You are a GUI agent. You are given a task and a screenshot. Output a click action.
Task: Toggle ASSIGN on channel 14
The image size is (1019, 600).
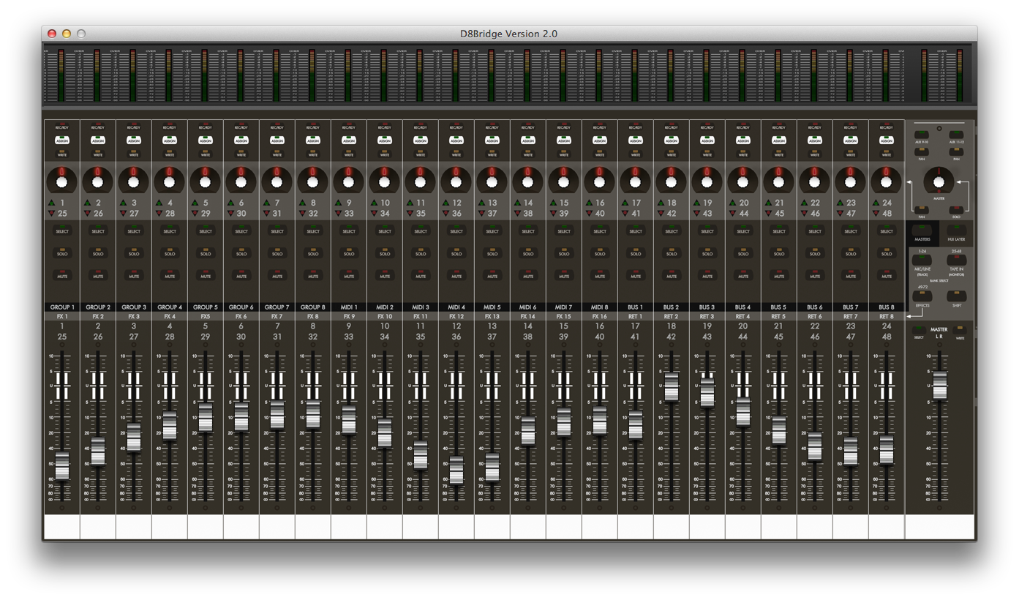(528, 139)
